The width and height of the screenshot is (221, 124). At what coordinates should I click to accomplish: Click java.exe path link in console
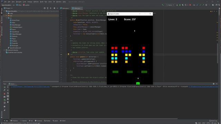click(x=30, y=86)
